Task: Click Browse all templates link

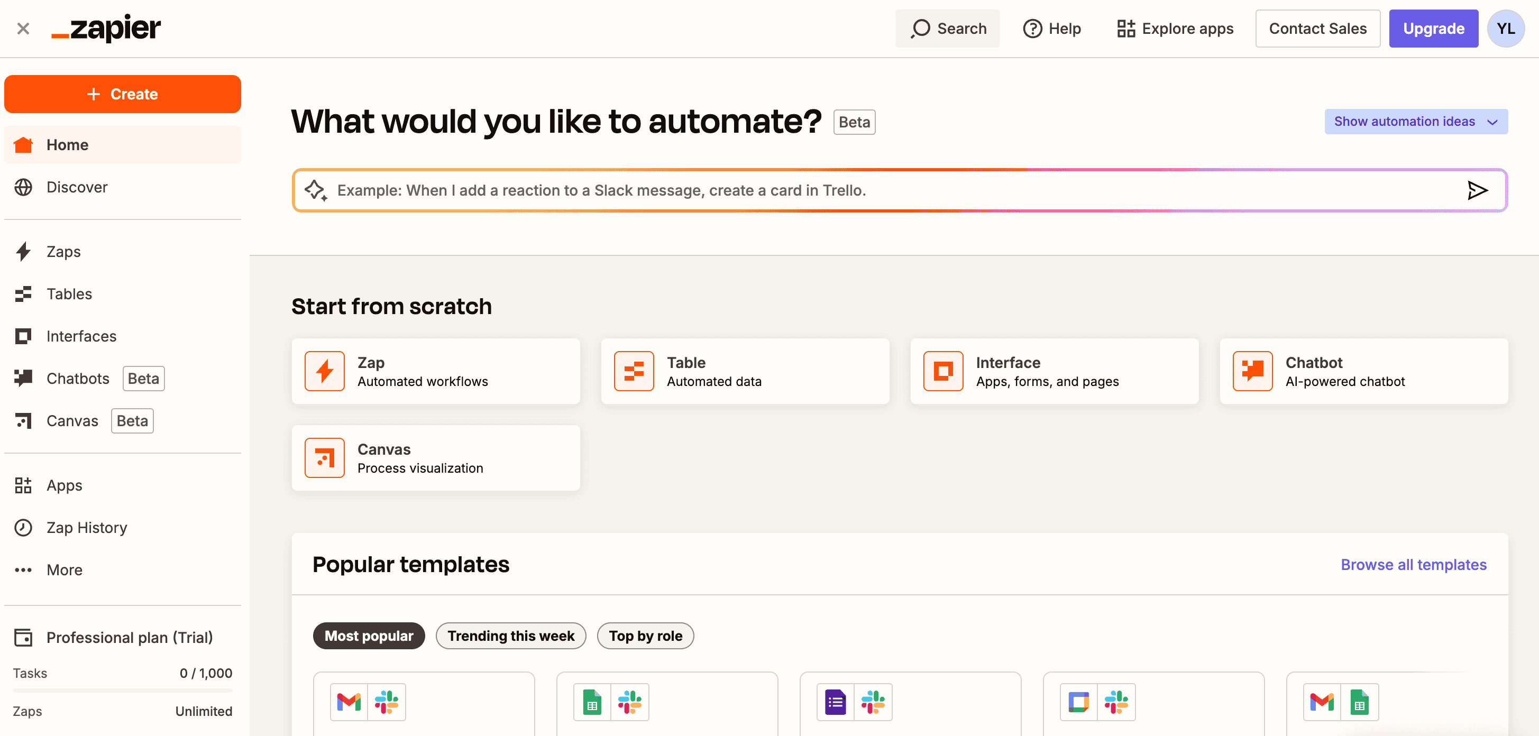Action: pos(1414,564)
